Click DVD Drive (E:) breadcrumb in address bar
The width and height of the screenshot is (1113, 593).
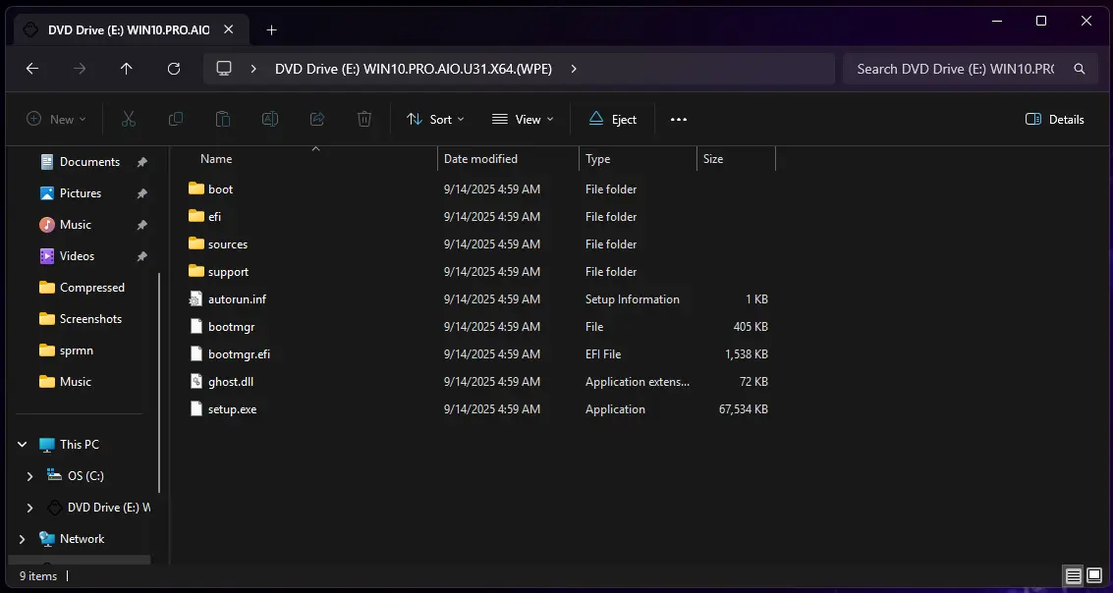414,69
